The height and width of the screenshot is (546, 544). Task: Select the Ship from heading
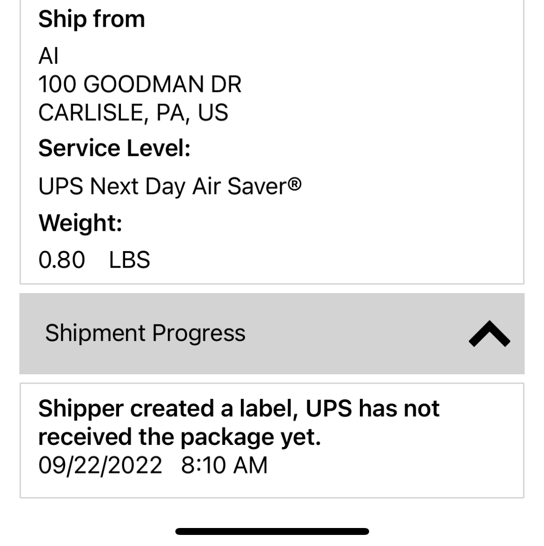point(91,19)
